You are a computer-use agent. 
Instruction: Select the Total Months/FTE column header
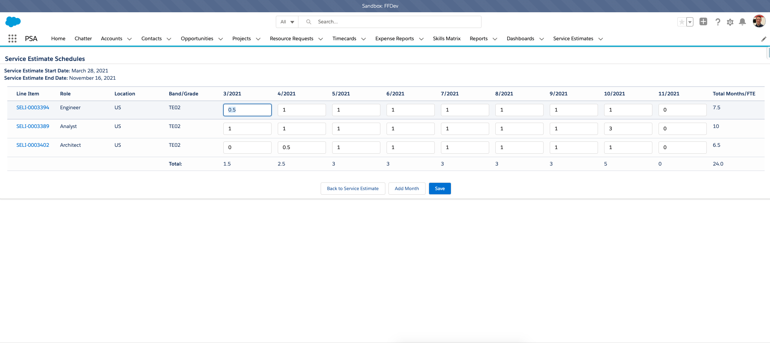[x=734, y=94]
